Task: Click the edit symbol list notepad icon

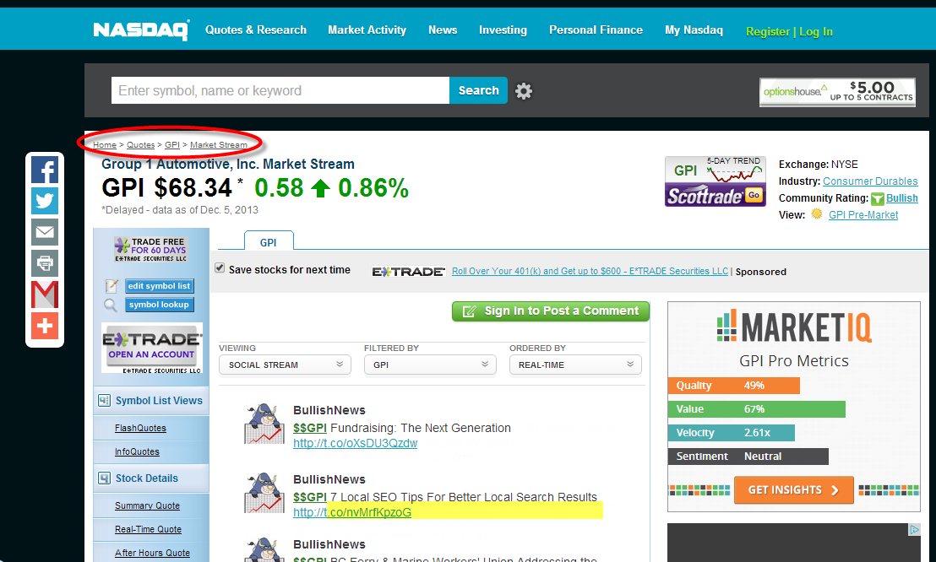Action: point(112,286)
